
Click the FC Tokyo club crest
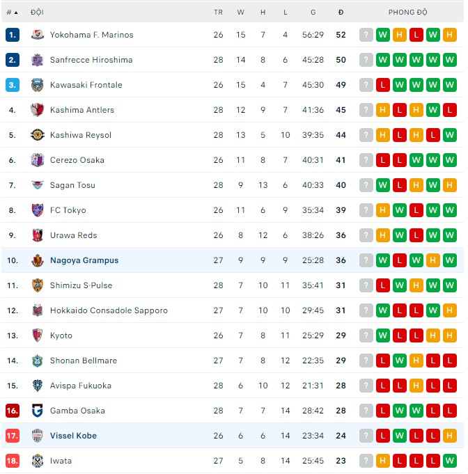(38, 210)
